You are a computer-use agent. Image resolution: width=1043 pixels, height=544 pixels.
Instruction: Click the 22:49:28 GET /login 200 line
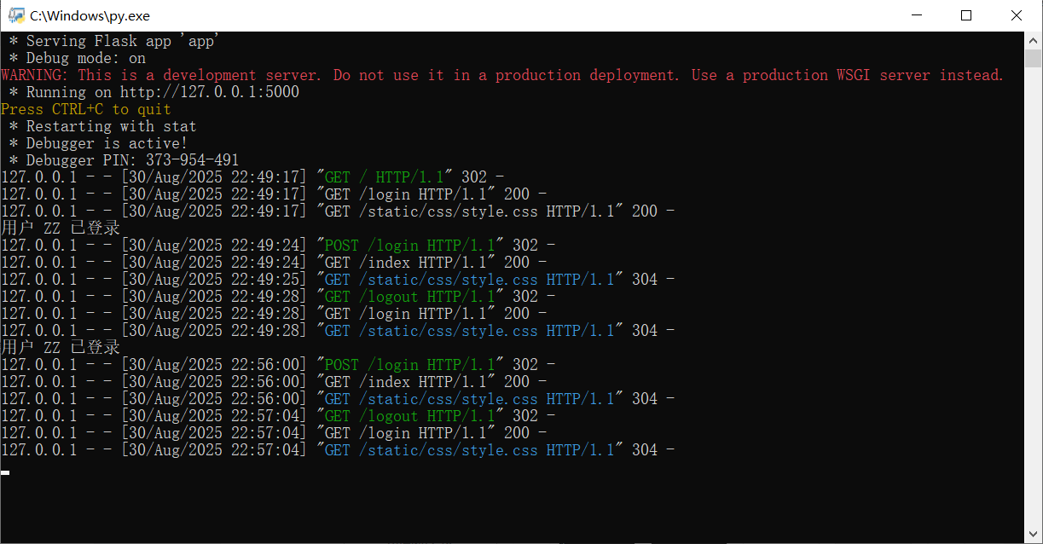click(274, 314)
